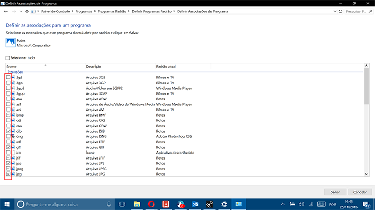This screenshot has height=210, width=375.
Task: Click Cortana microphone icon
Action: click(x=109, y=204)
